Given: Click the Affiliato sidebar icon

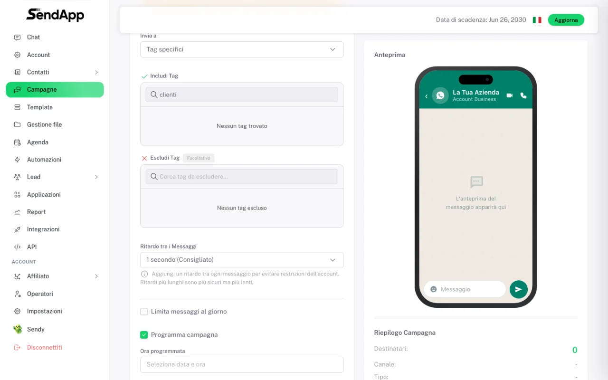Looking at the screenshot, I should [x=18, y=276].
